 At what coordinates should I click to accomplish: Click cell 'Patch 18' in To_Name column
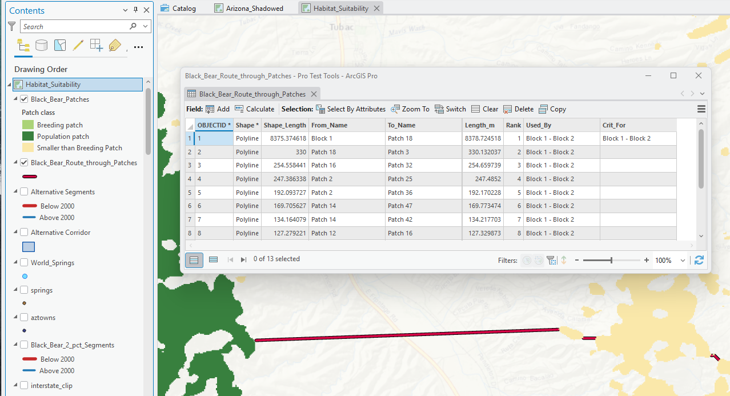[x=424, y=138]
